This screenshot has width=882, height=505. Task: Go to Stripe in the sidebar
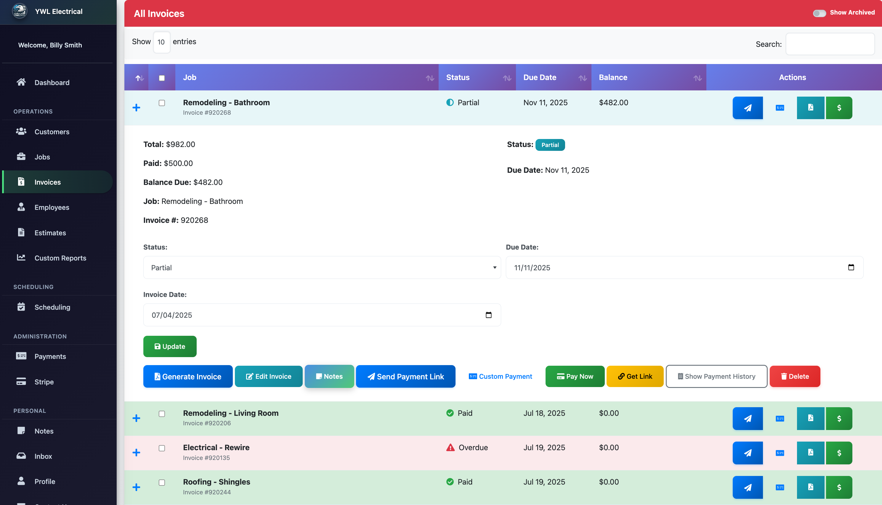[x=44, y=382]
